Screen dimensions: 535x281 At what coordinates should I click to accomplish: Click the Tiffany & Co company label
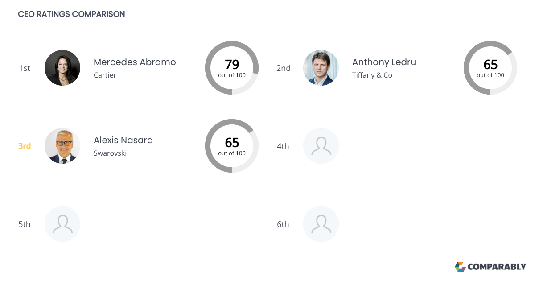(372, 75)
